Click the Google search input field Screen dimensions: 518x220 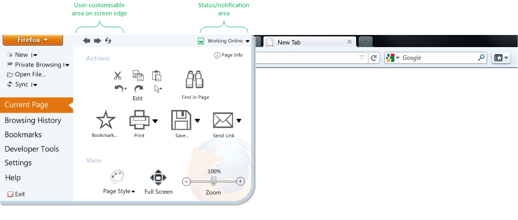(437, 58)
